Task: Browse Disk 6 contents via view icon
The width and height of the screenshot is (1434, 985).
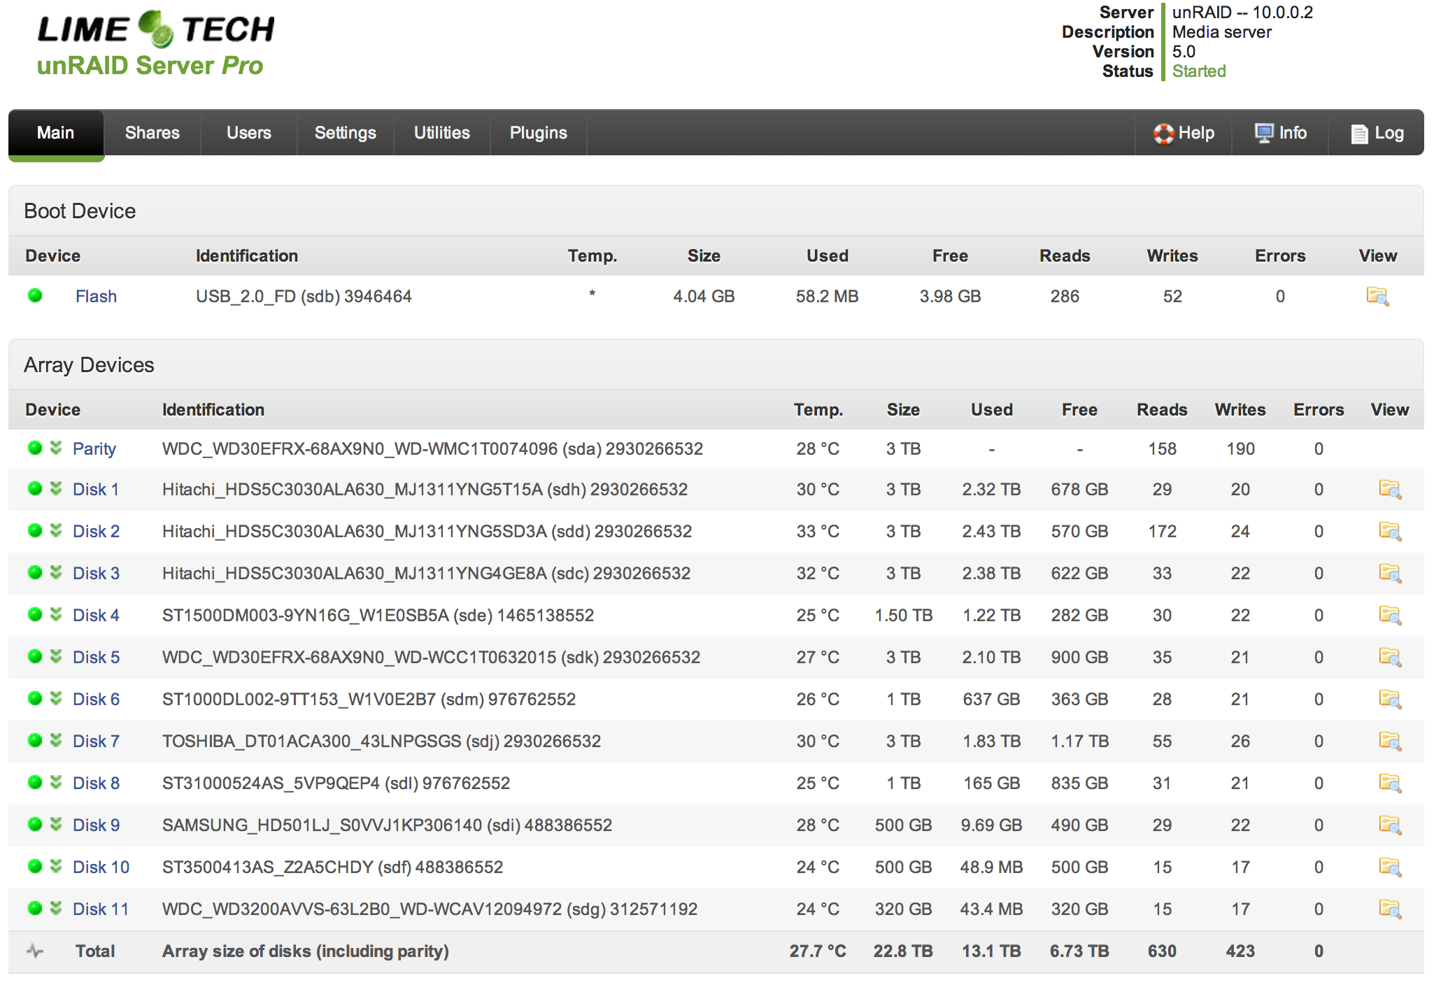Action: click(1390, 699)
